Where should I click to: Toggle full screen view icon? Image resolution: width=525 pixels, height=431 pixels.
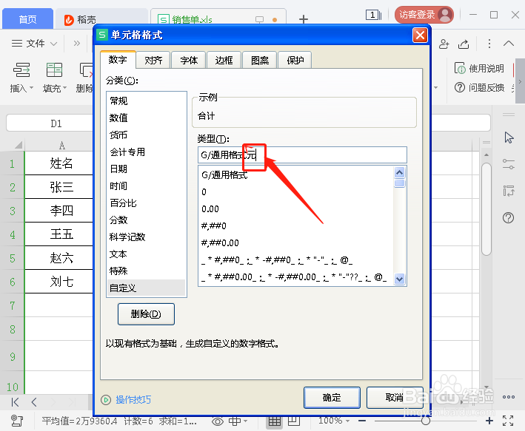point(508,421)
